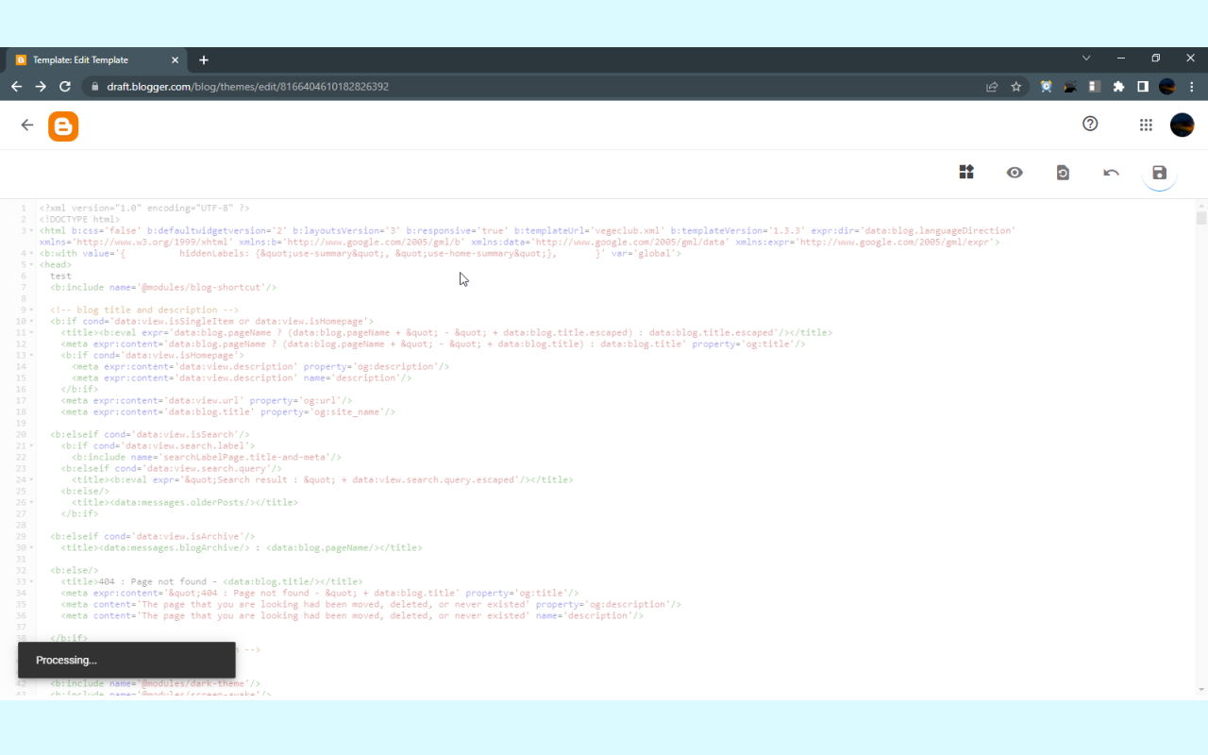Undo the last edit with the undo arrow
Viewport: 1208px width, 755px height.
tap(1111, 173)
